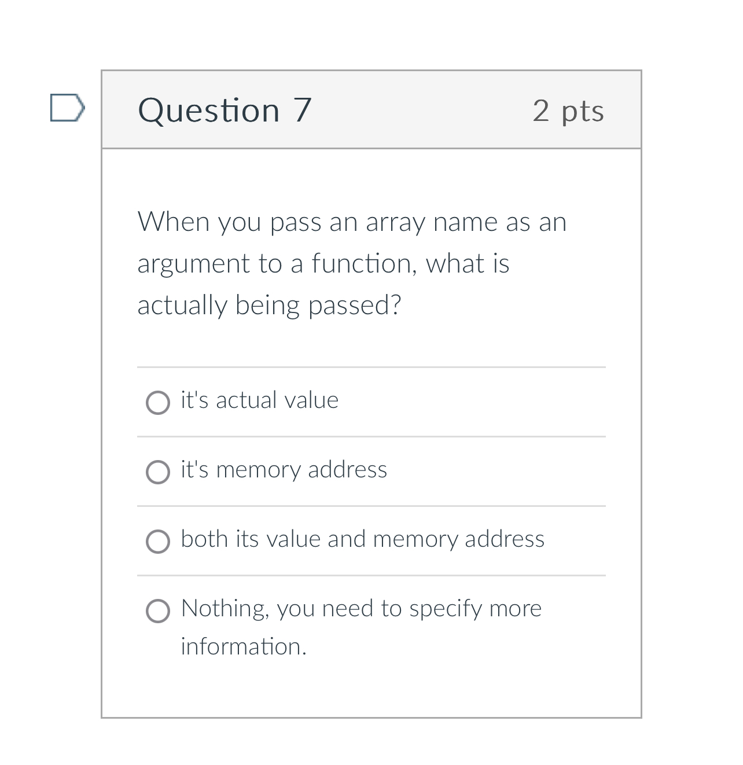Click the question prompt paragraph text

(352, 263)
